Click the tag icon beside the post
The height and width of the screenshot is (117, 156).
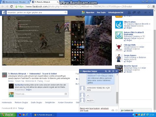(x=77, y=79)
